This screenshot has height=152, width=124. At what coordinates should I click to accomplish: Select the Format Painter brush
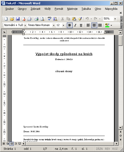[x=80, y=19]
